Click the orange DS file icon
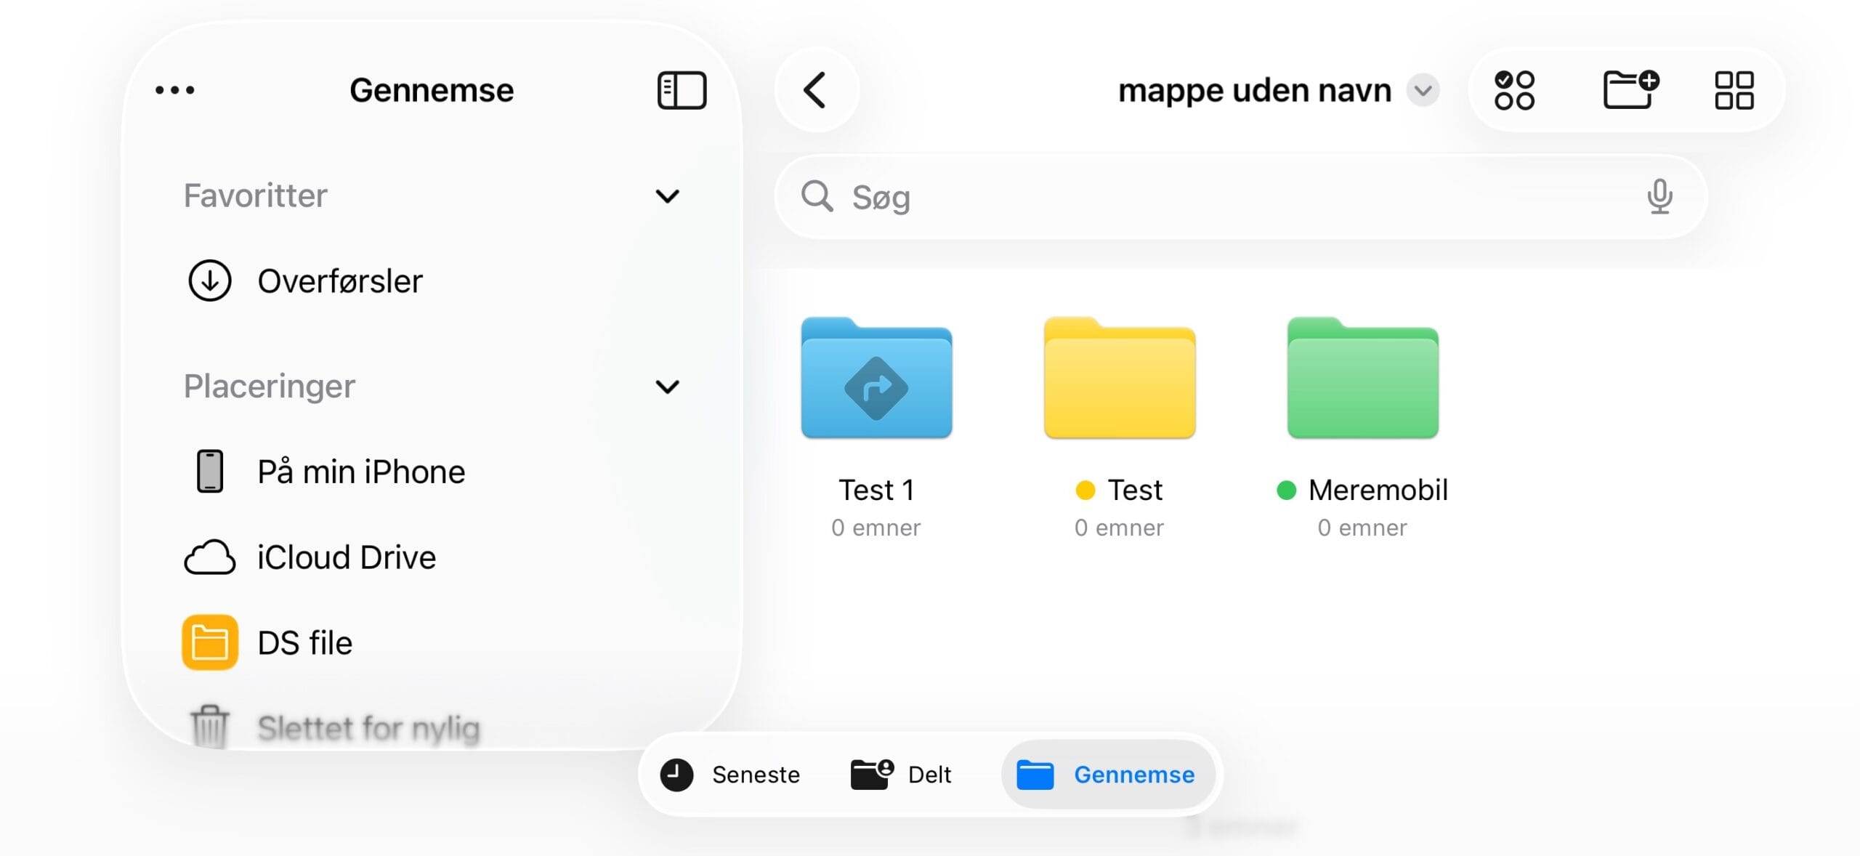The width and height of the screenshot is (1860, 856). pos(210,642)
